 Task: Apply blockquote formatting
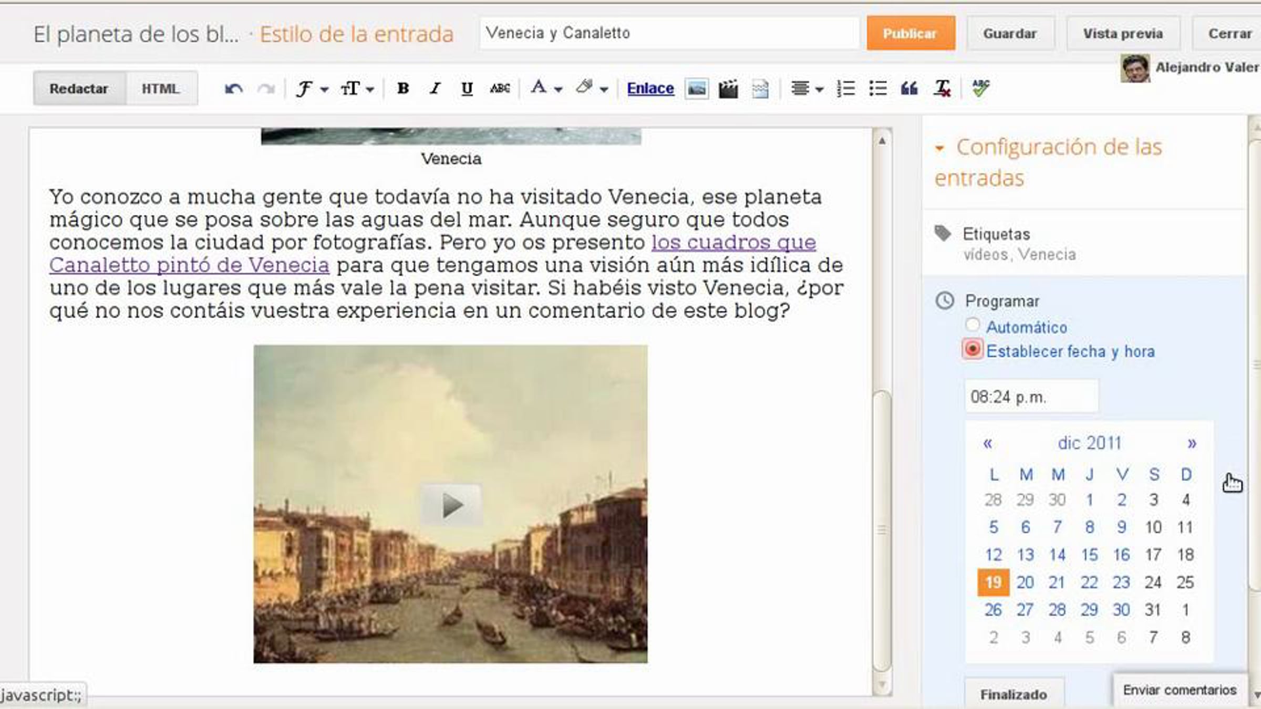point(909,89)
